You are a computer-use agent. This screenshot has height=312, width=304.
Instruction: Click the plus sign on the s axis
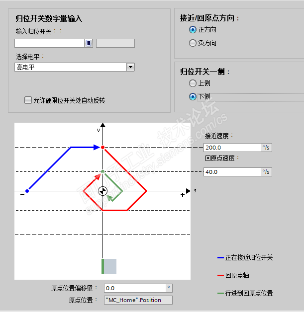(183, 195)
